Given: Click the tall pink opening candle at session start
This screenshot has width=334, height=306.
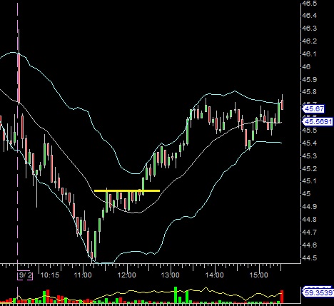Looking at the screenshot, I should 19,78.
